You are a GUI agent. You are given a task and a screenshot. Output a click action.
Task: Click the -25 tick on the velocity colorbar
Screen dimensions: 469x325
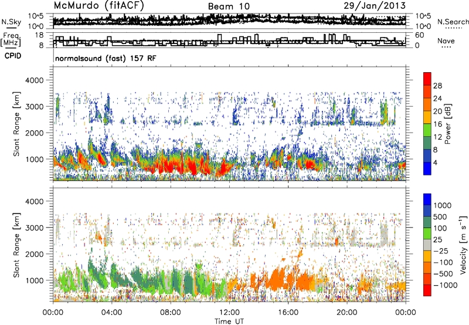click(x=440, y=250)
